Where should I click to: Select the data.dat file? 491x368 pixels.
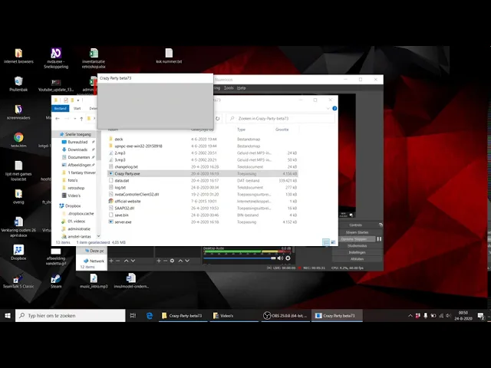tap(121, 181)
